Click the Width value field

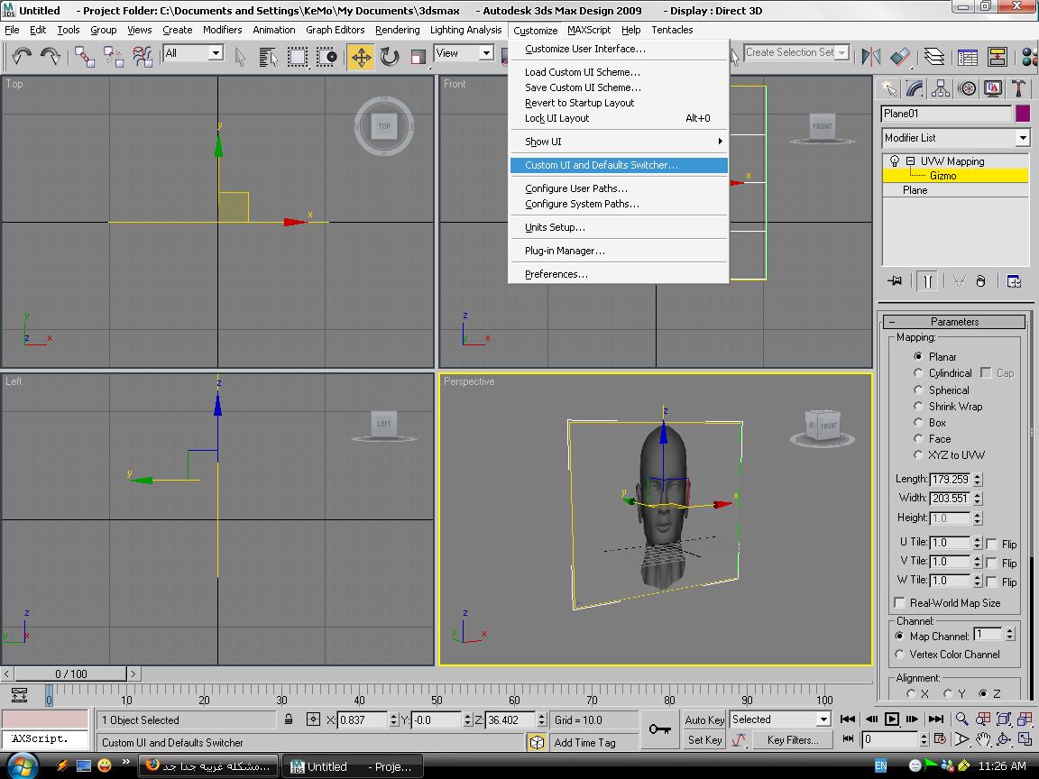coord(951,498)
